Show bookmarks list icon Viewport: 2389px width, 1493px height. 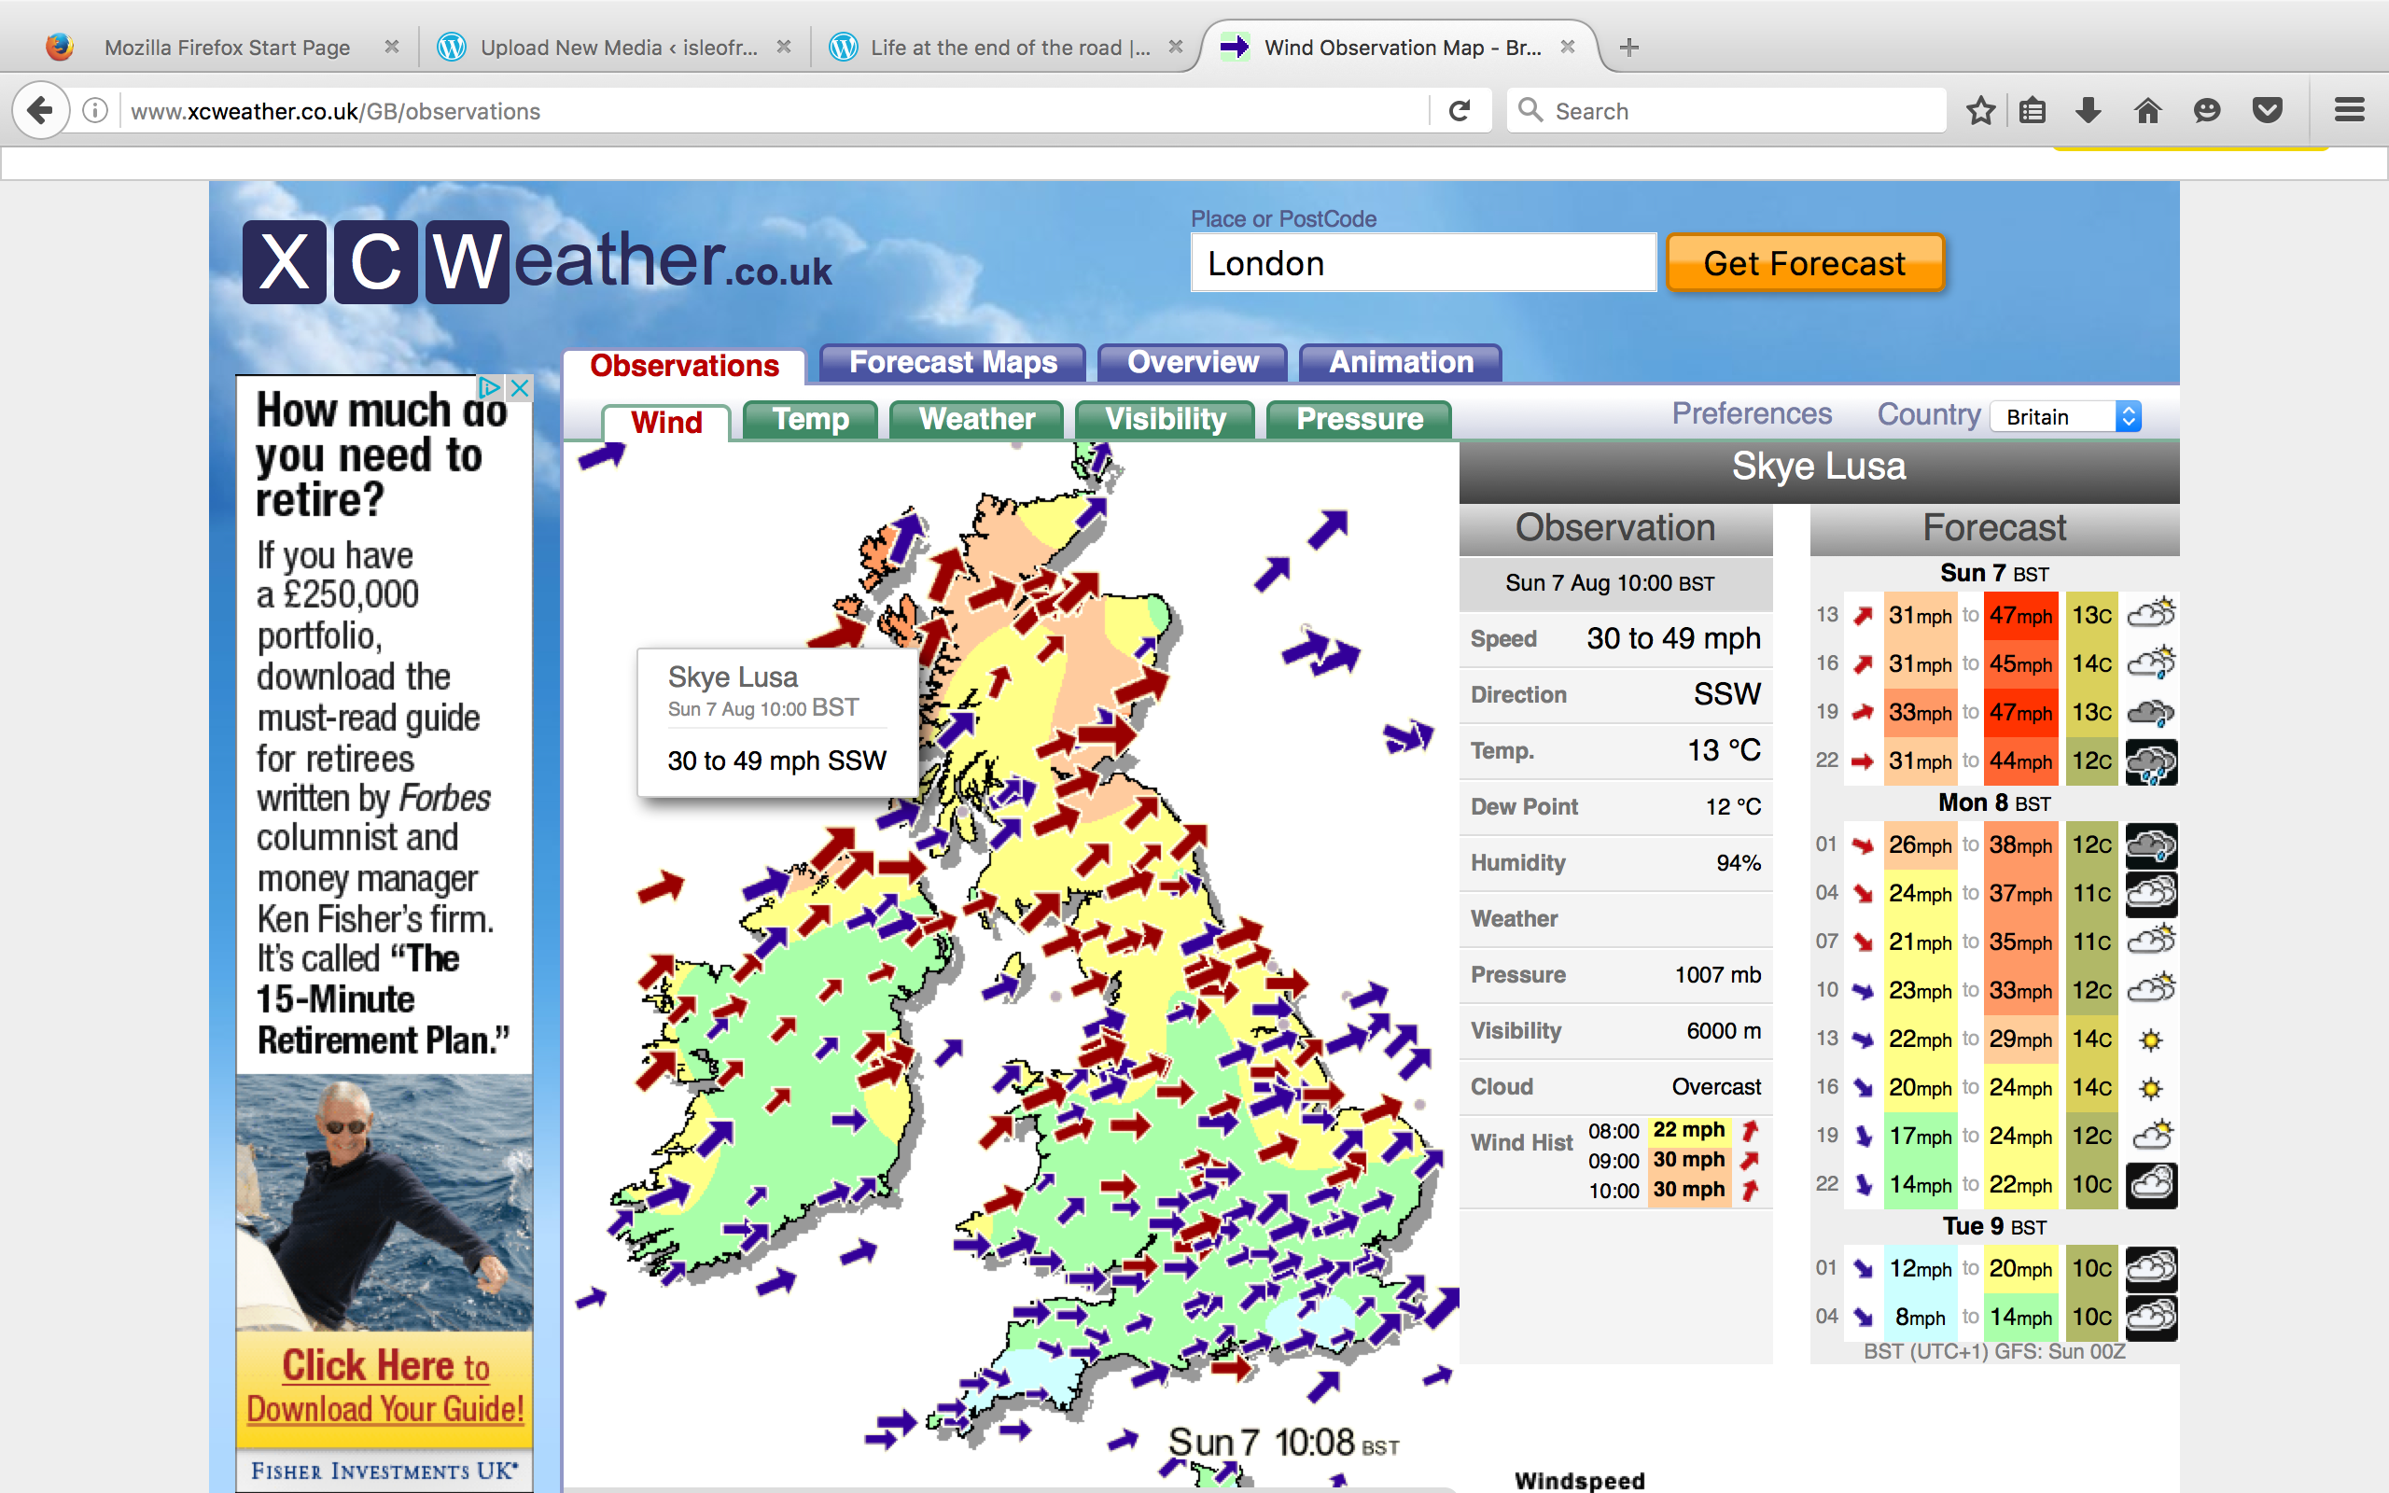pyautogui.click(x=2032, y=111)
